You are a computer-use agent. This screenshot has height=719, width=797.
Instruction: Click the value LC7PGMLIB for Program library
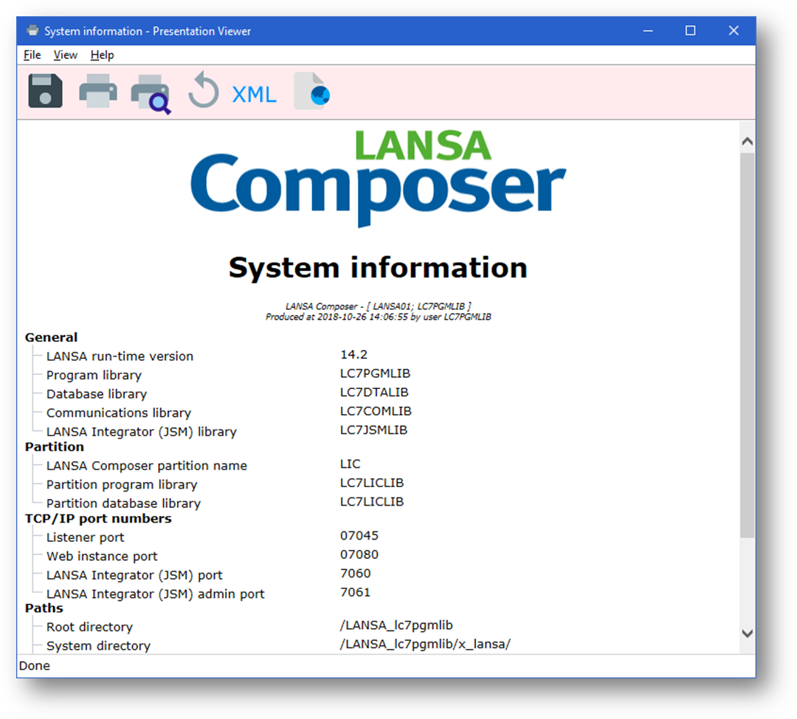point(375,374)
